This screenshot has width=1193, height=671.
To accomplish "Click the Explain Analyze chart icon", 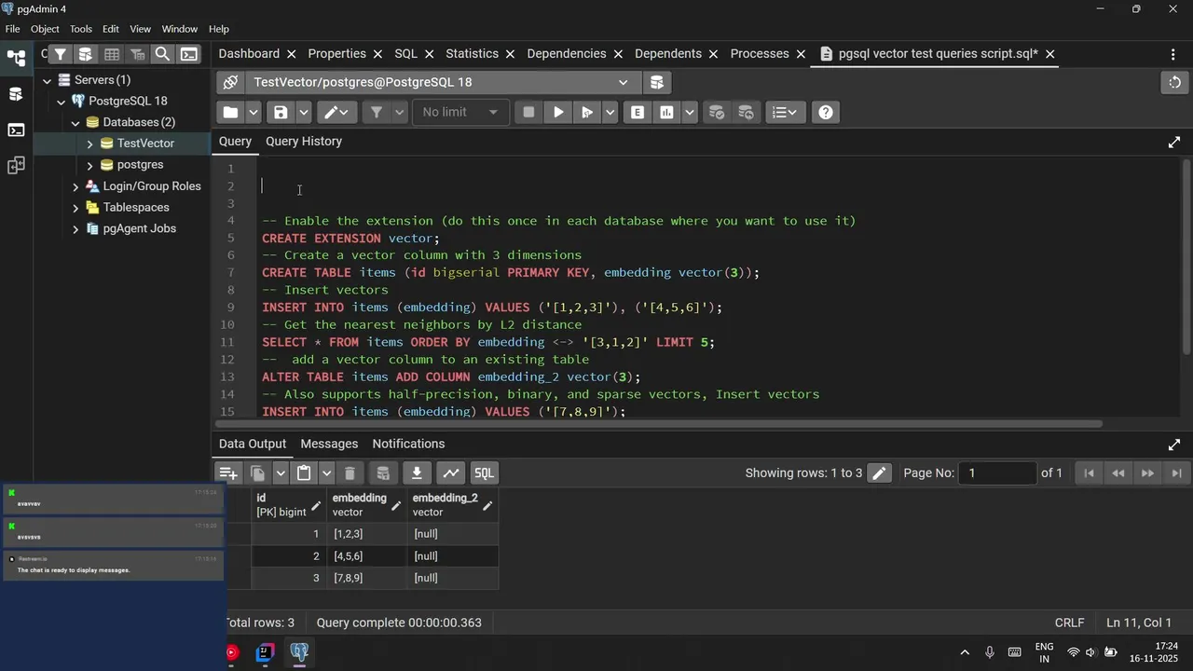I will pos(666,112).
